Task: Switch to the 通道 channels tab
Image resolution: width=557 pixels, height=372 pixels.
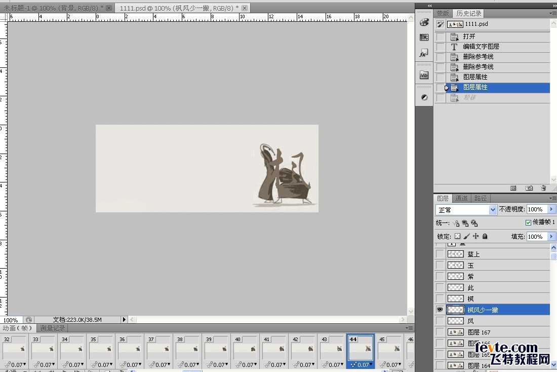Action: tap(461, 198)
